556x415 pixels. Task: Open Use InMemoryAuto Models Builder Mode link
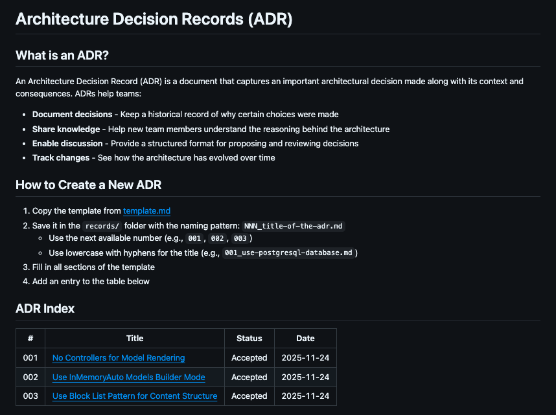pyautogui.click(x=128, y=377)
